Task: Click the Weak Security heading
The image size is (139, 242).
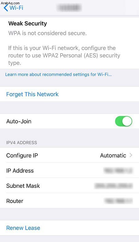Action: click(x=27, y=24)
